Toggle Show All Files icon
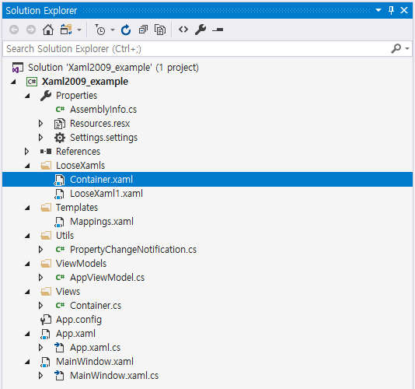 [160, 30]
